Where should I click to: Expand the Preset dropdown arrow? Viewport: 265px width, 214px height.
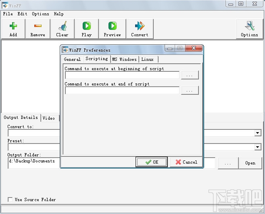click(x=257, y=147)
